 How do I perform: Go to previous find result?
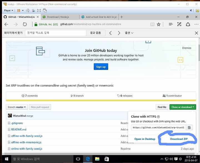(x=111, y=33)
